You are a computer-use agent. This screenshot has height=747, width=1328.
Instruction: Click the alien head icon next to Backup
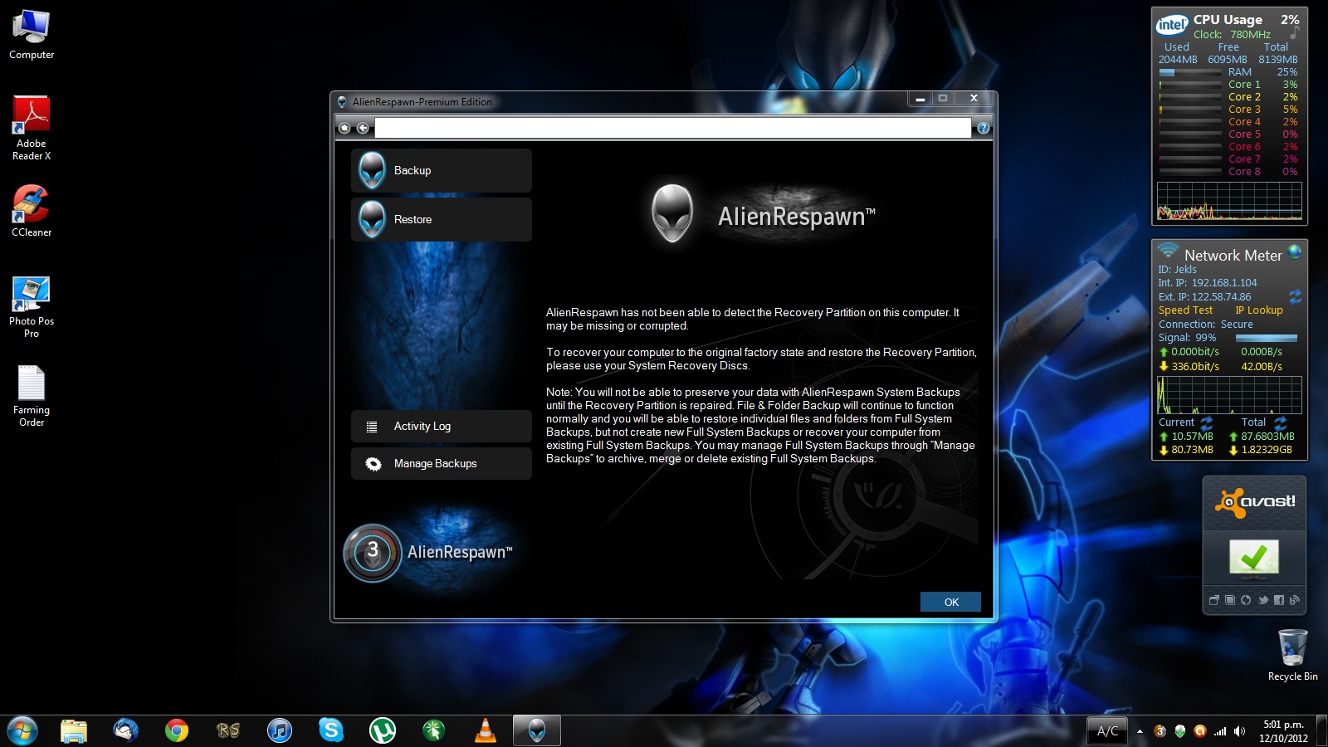tap(372, 170)
